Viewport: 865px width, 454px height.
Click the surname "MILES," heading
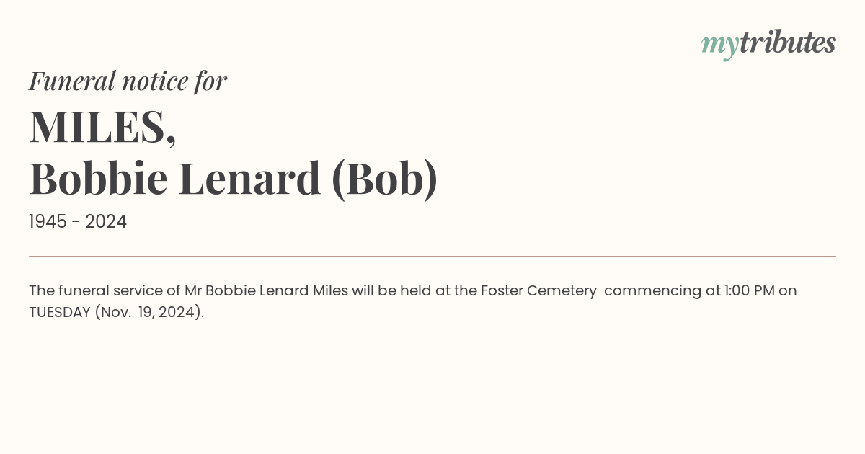click(x=102, y=127)
